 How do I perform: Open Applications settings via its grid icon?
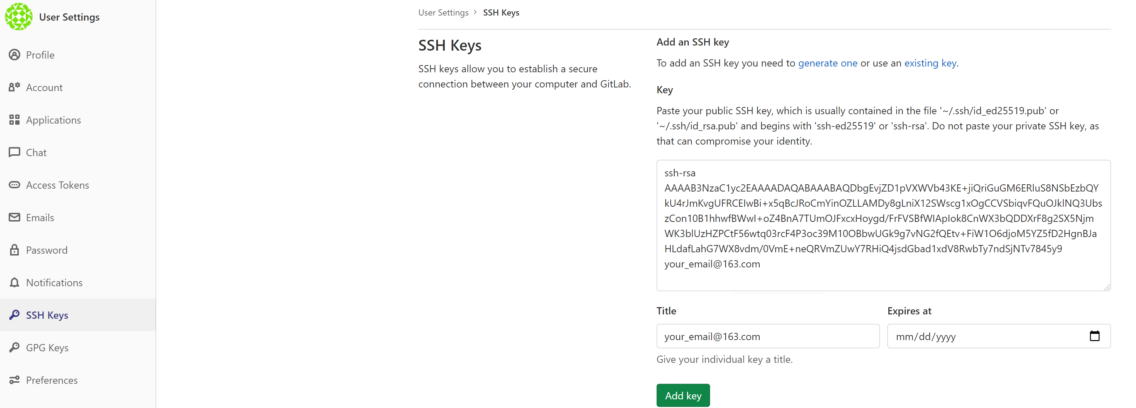[x=14, y=119]
